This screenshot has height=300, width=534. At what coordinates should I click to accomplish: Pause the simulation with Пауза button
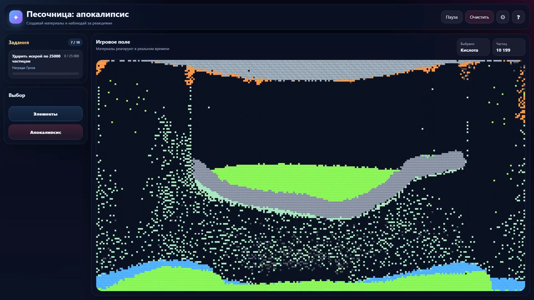pos(451,17)
